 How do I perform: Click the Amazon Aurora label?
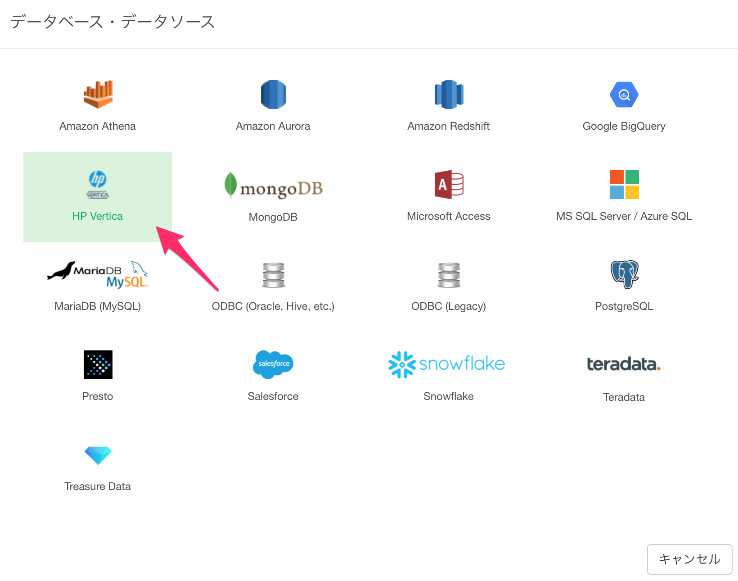273,126
